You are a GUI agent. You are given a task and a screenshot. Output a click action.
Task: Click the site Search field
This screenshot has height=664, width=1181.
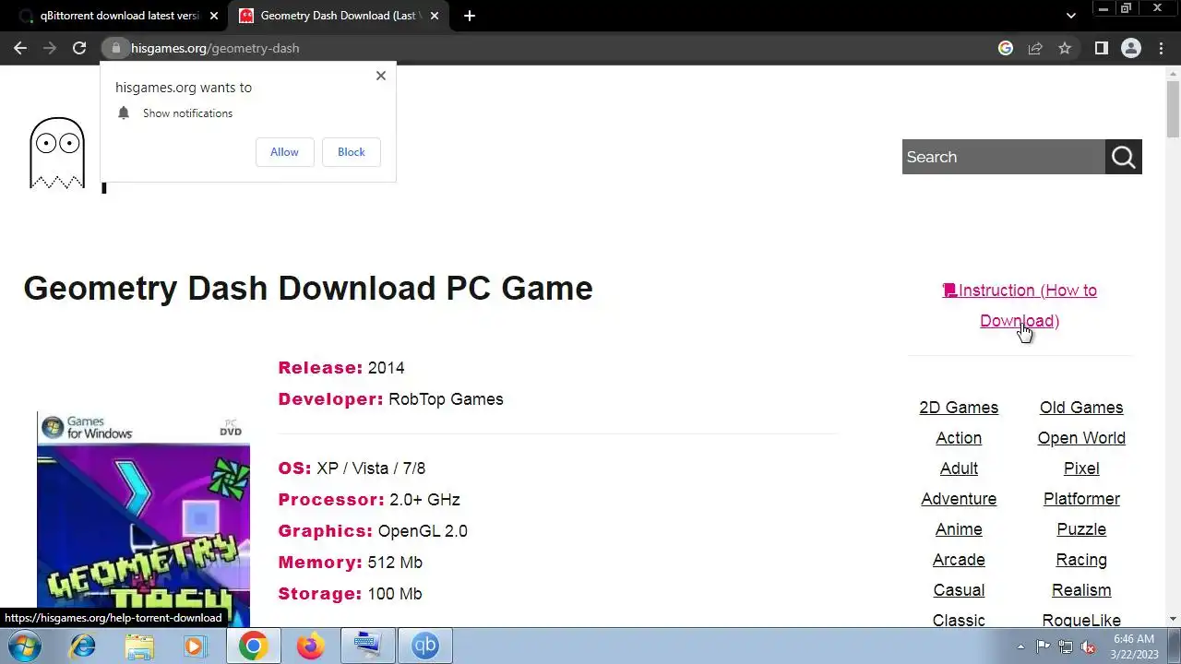1004,157
